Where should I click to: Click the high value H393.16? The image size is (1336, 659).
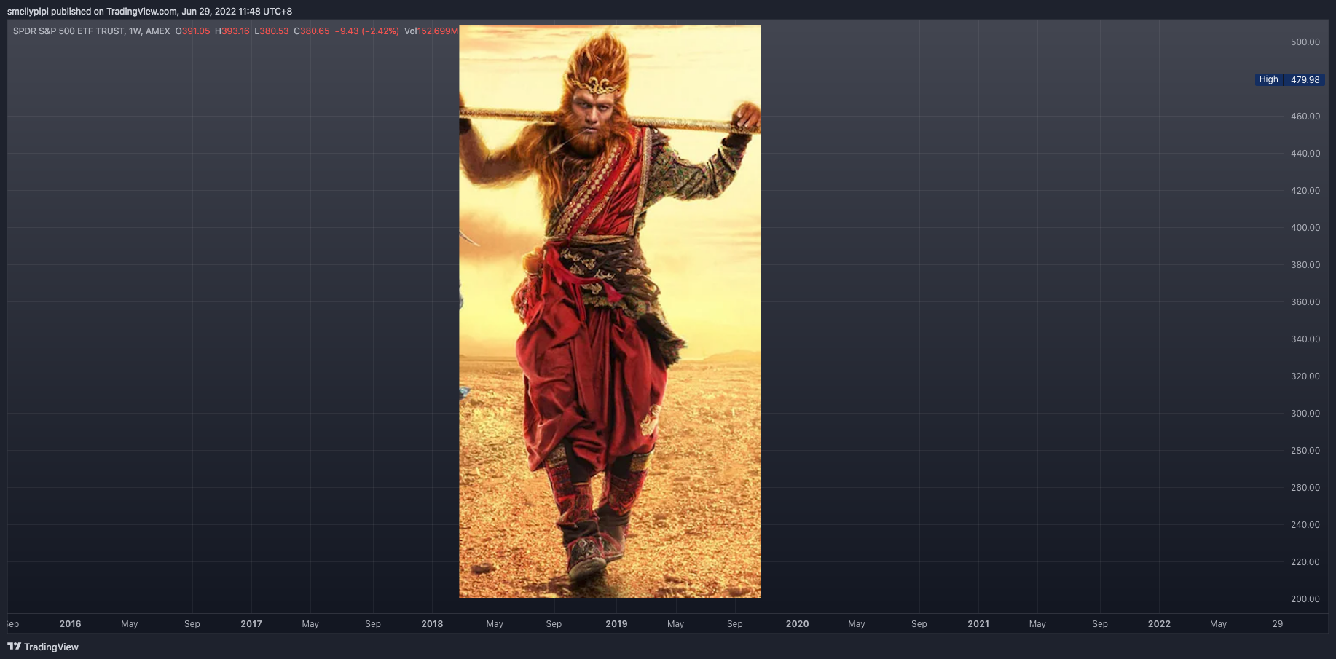tap(232, 31)
